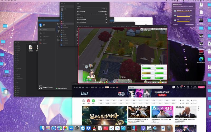
Task: Open Launchpad from the Dock
Action: pos(48,128)
